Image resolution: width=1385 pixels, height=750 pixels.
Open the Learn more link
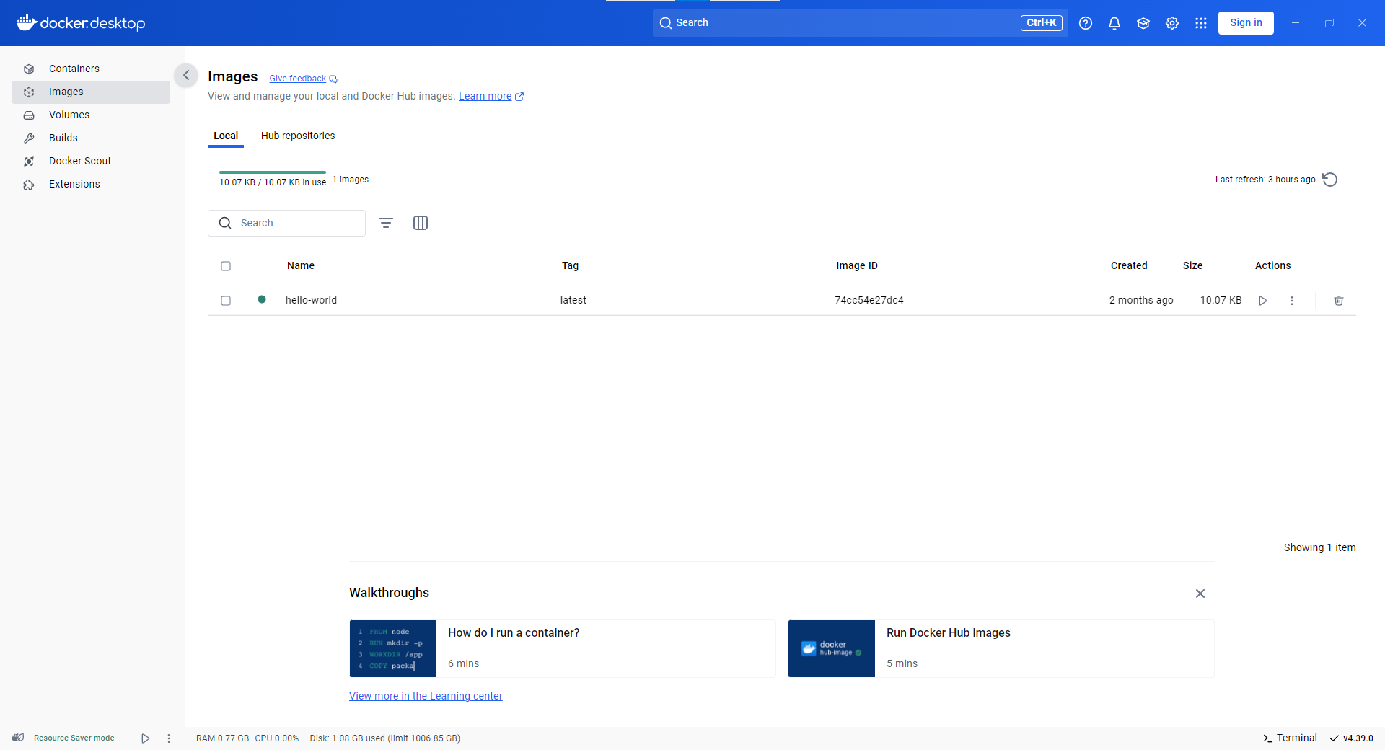coord(491,96)
